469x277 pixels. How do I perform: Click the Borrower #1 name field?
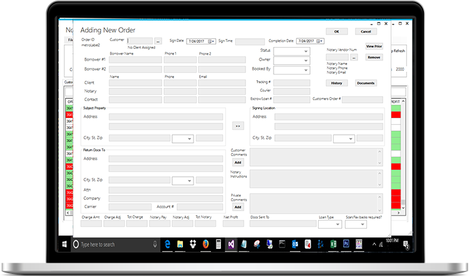tap(133, 60)
